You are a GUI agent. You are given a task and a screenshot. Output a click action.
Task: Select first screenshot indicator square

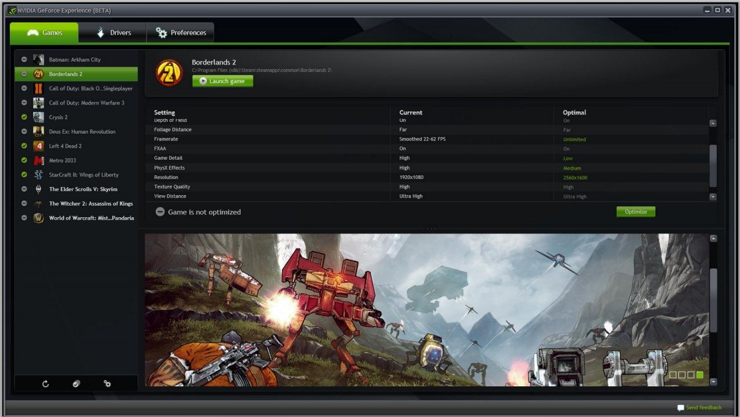click(673, 375)
